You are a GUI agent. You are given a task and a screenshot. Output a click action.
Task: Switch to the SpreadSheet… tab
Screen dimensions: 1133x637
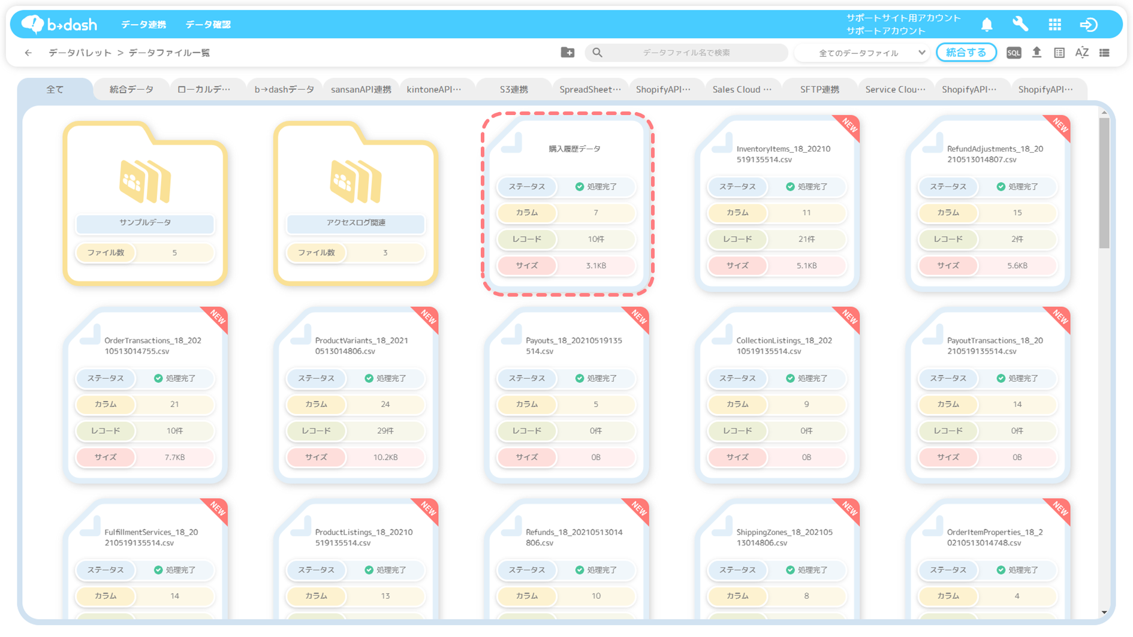(x=590, y=89)
